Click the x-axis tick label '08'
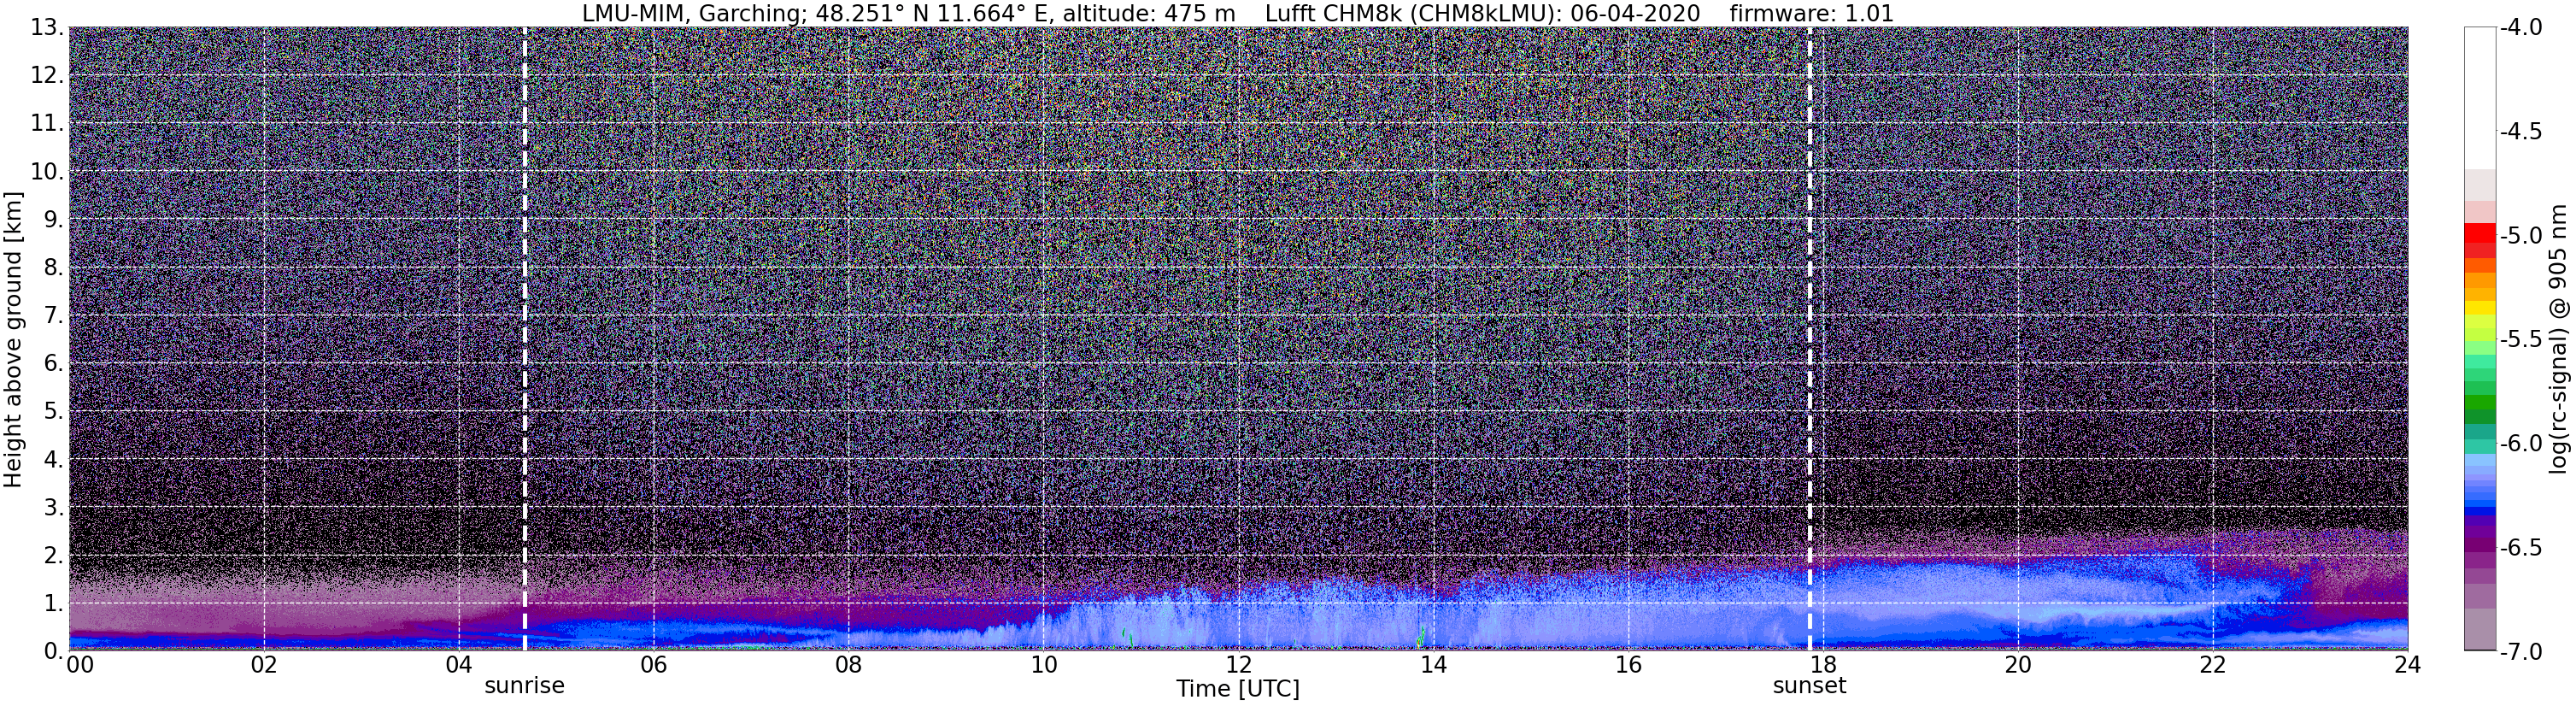The width and height of the screenshot is (2576, 706). coord(848,665)
